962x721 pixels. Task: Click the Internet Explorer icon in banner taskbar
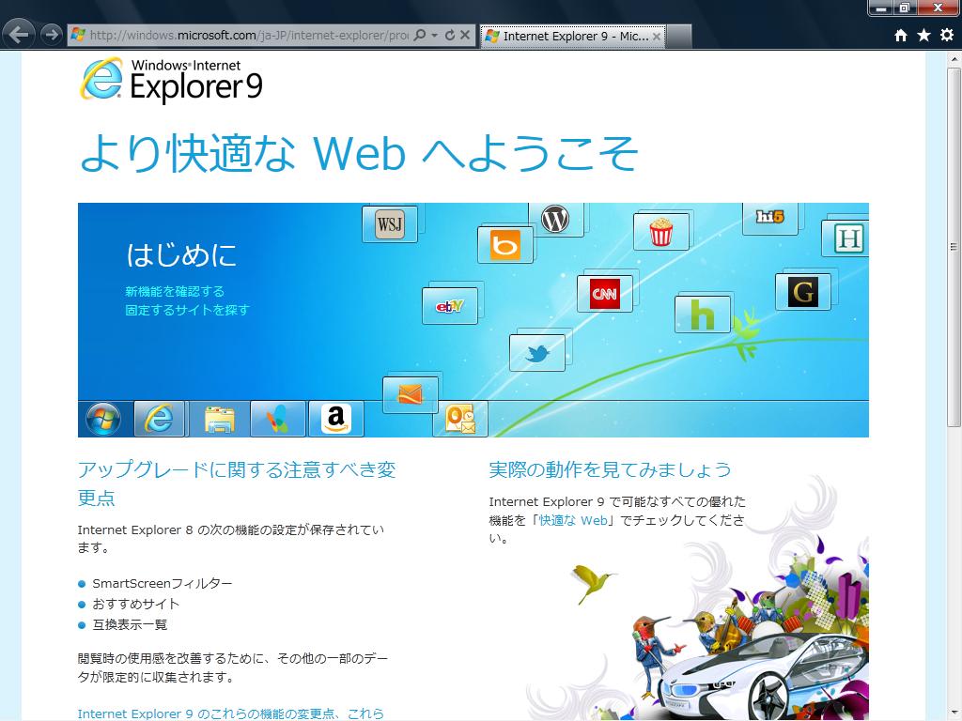159,419
